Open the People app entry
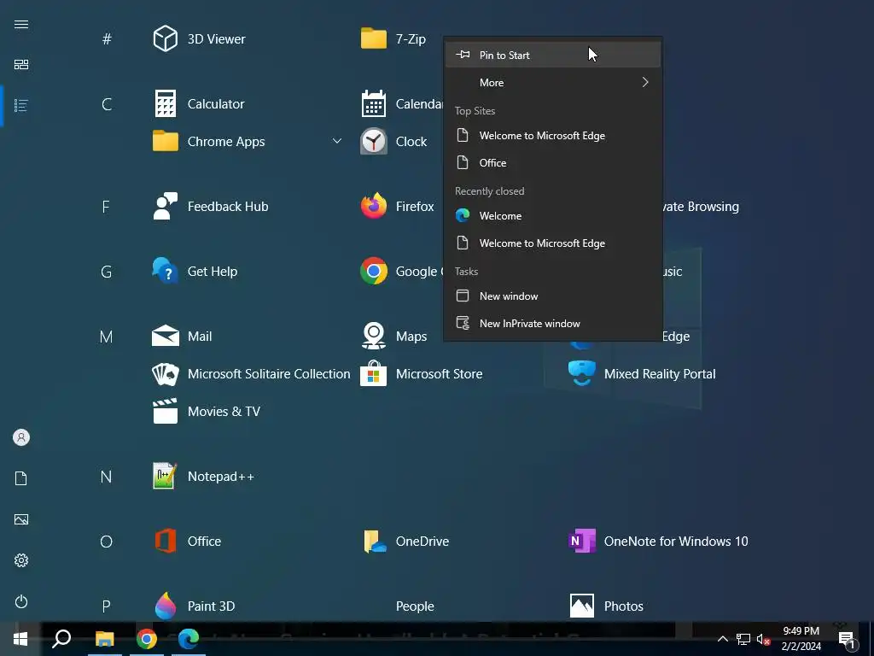 (415, 606)
